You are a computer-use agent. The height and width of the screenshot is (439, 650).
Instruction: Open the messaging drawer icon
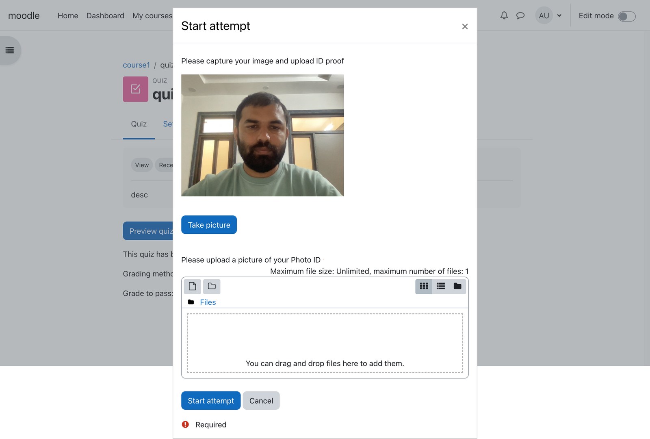520,15
